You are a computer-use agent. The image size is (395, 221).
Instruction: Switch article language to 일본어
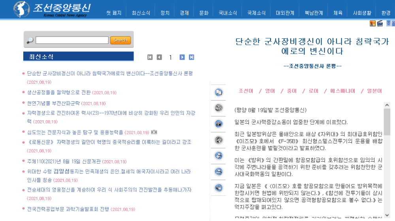click(x=374, y=91)
